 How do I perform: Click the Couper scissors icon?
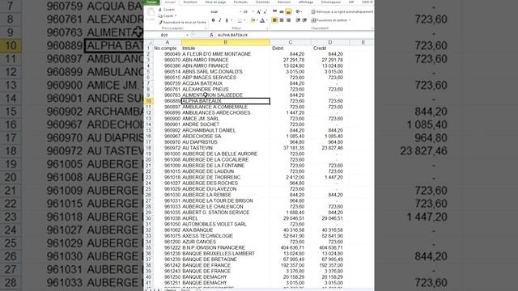pos(160,10)
